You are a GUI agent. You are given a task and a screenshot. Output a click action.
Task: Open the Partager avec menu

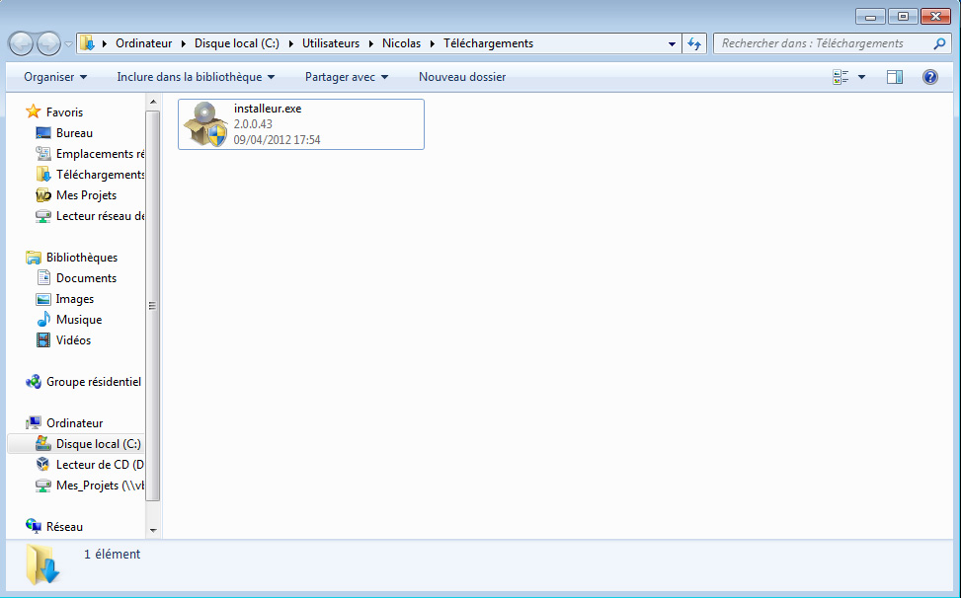pos(347,77)
